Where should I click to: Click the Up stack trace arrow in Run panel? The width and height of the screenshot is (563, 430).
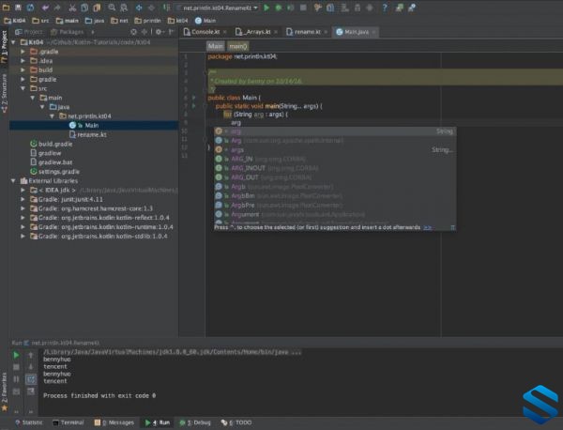tap(31, 355)
